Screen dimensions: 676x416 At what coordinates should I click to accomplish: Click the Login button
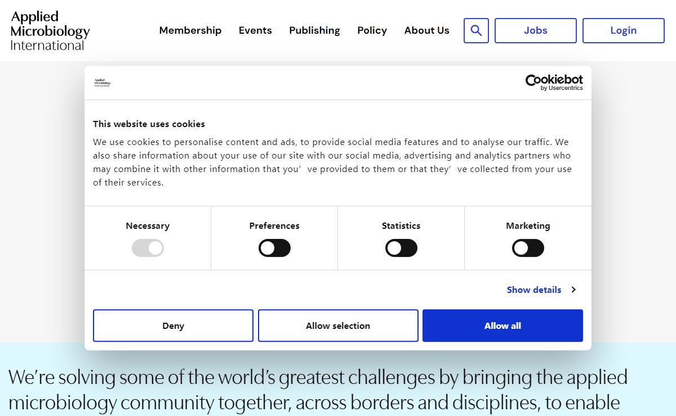tap(624, 30)
